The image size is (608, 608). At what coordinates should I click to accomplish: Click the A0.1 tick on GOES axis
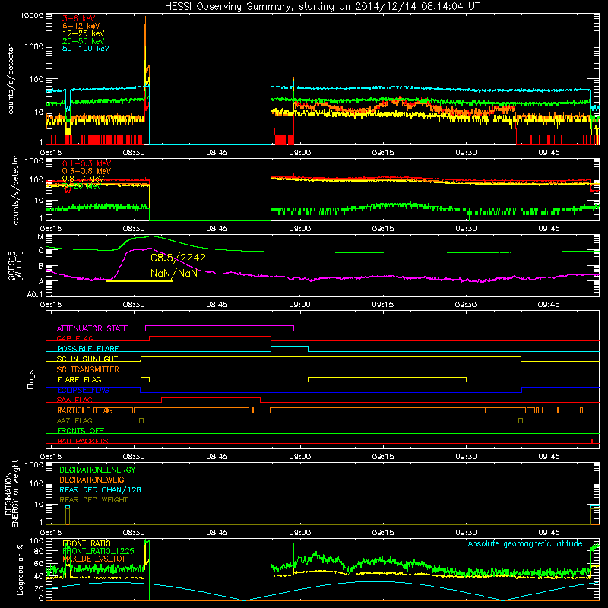[x=35, y=294]
